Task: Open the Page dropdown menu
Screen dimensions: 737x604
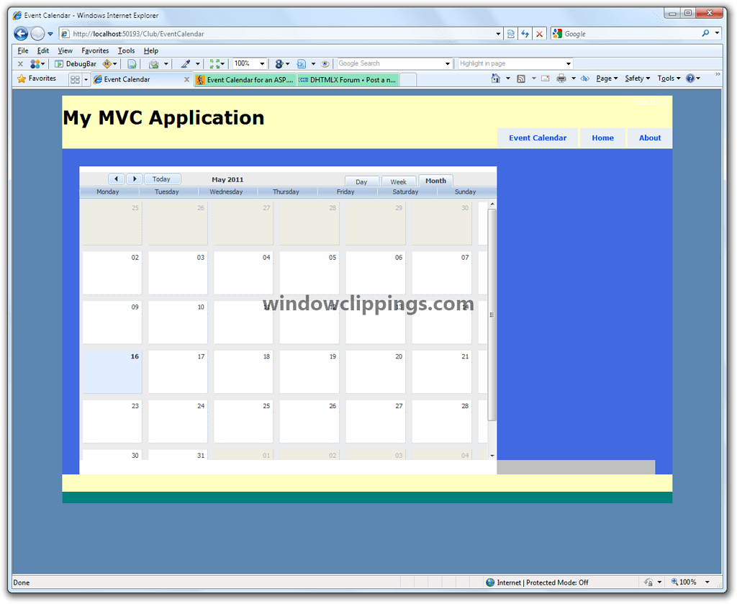Action: coord(605,78)
